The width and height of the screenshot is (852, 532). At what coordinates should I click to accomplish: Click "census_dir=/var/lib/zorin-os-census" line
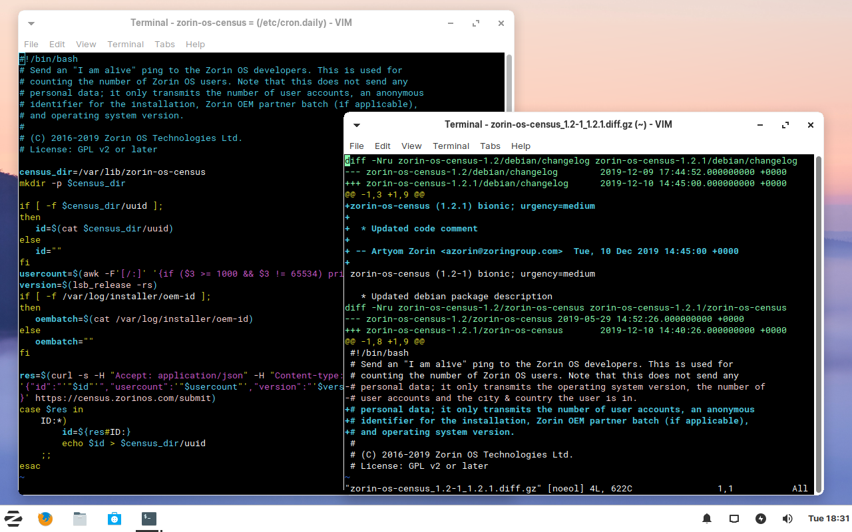tap(112, 172)
